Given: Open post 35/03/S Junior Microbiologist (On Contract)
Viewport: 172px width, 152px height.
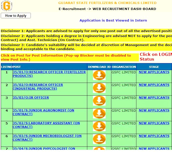Looking at the screenshot, I should click(x=47, y=138).
